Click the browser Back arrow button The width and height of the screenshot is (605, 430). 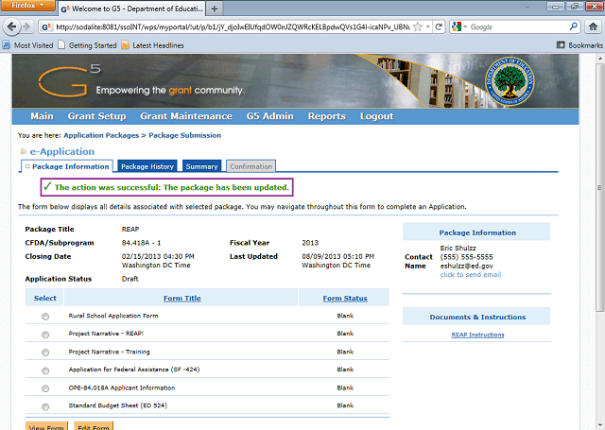(x=11, y=26)
